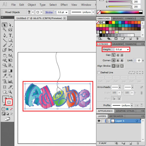The image size is (146, 146).
Task: Select the Hand tool
Action: [x=4, y=92]
